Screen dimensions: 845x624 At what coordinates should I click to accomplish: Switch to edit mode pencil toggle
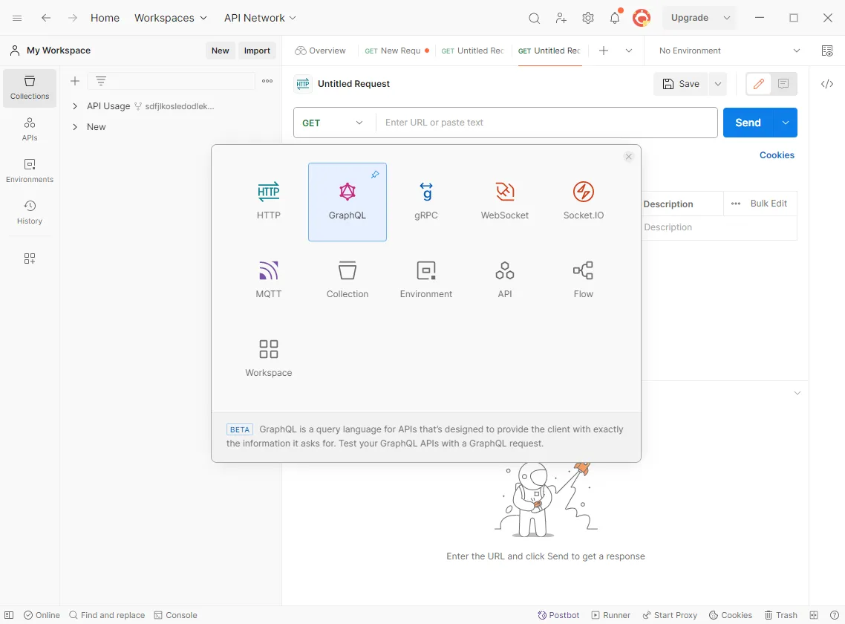tap(759, 84)
